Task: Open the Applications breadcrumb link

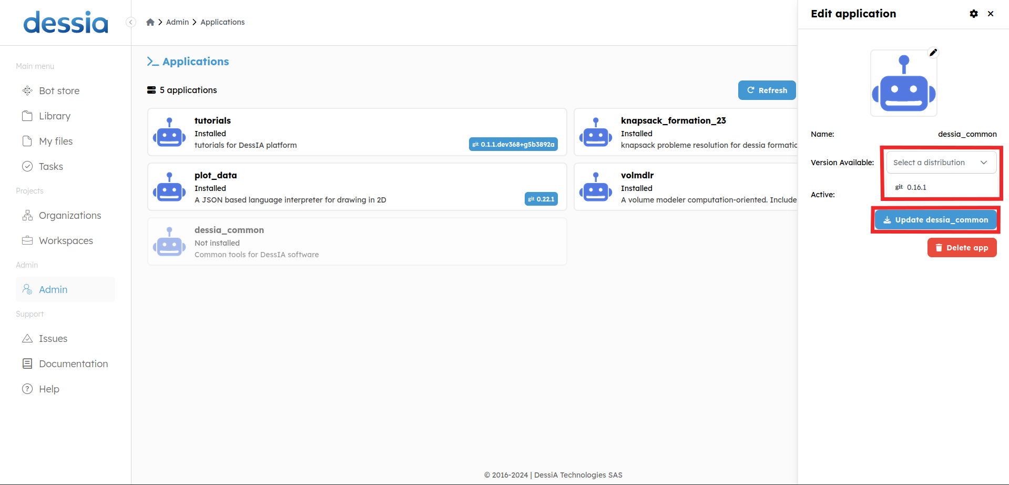Action: pyautogui.click(x=222, y=22)
